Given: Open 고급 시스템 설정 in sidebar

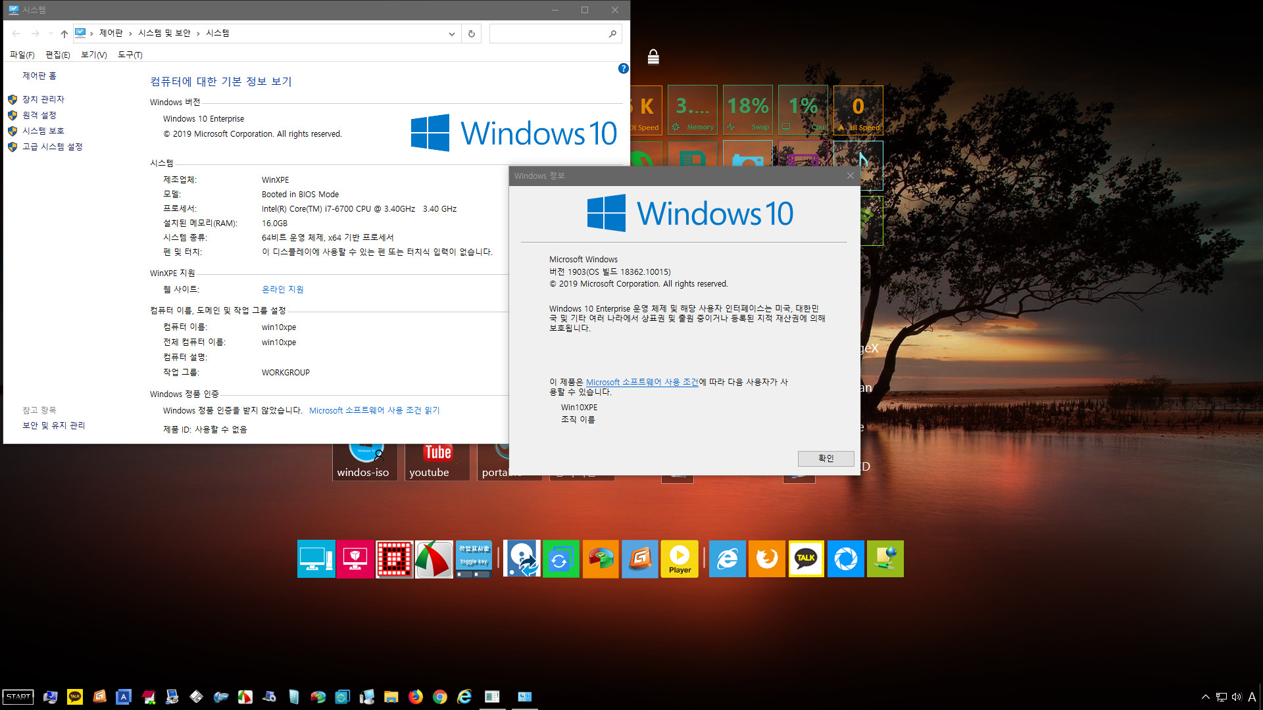Looking at the screenshot, I should tap(53, 147).
